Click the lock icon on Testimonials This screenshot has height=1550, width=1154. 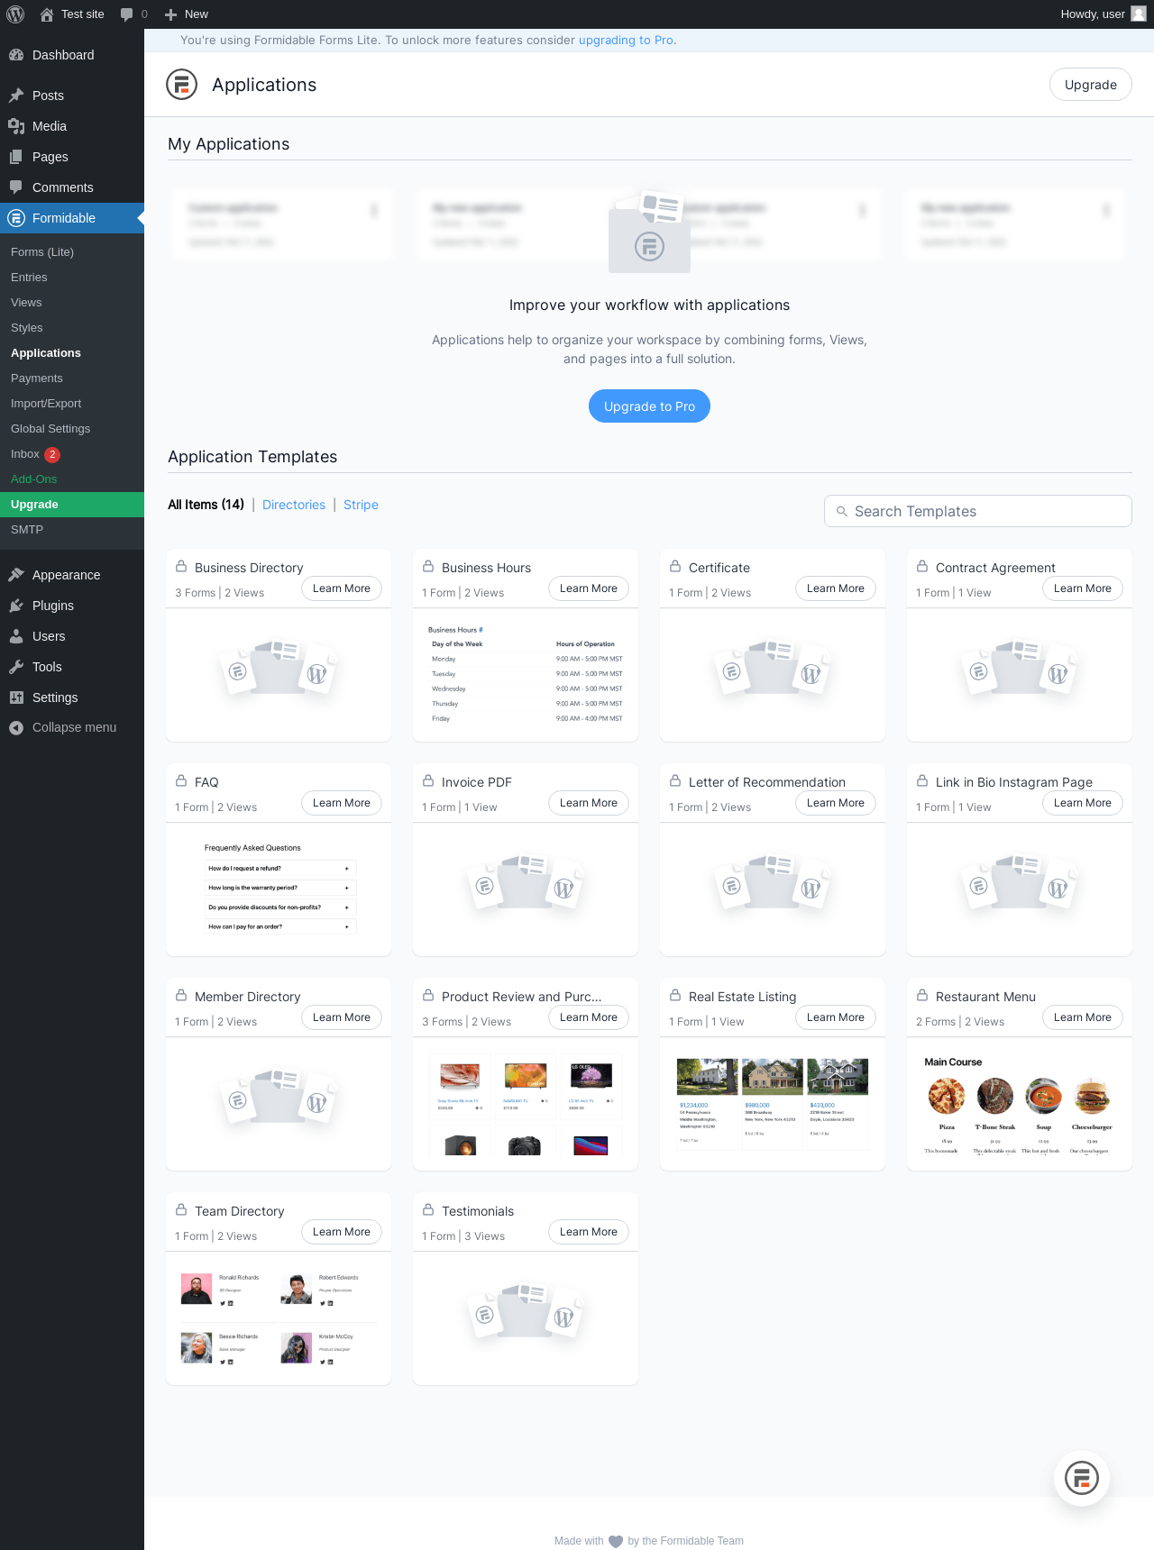pos(428,1209)
